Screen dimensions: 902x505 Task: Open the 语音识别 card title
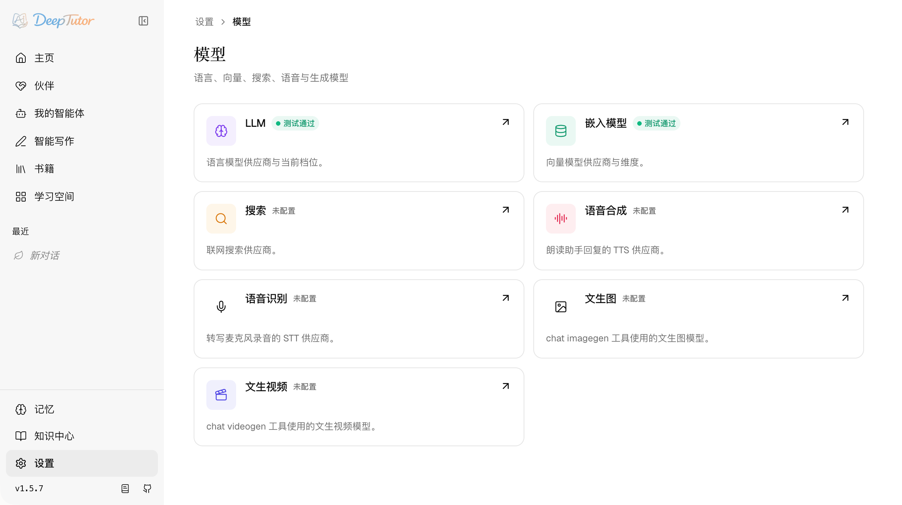point(266,299)
